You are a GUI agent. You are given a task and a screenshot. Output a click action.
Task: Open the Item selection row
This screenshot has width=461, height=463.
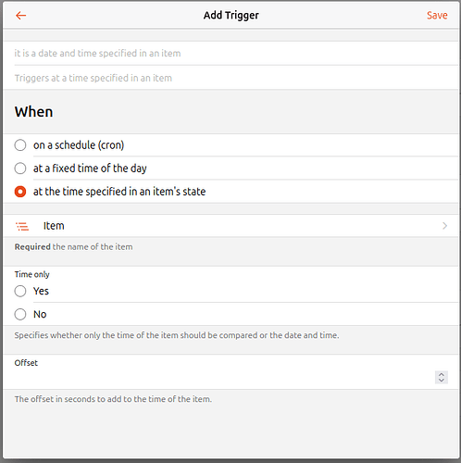tap(230, 226)
